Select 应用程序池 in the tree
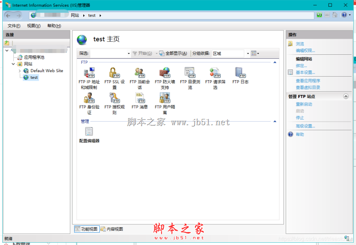 tap(34, 57)
